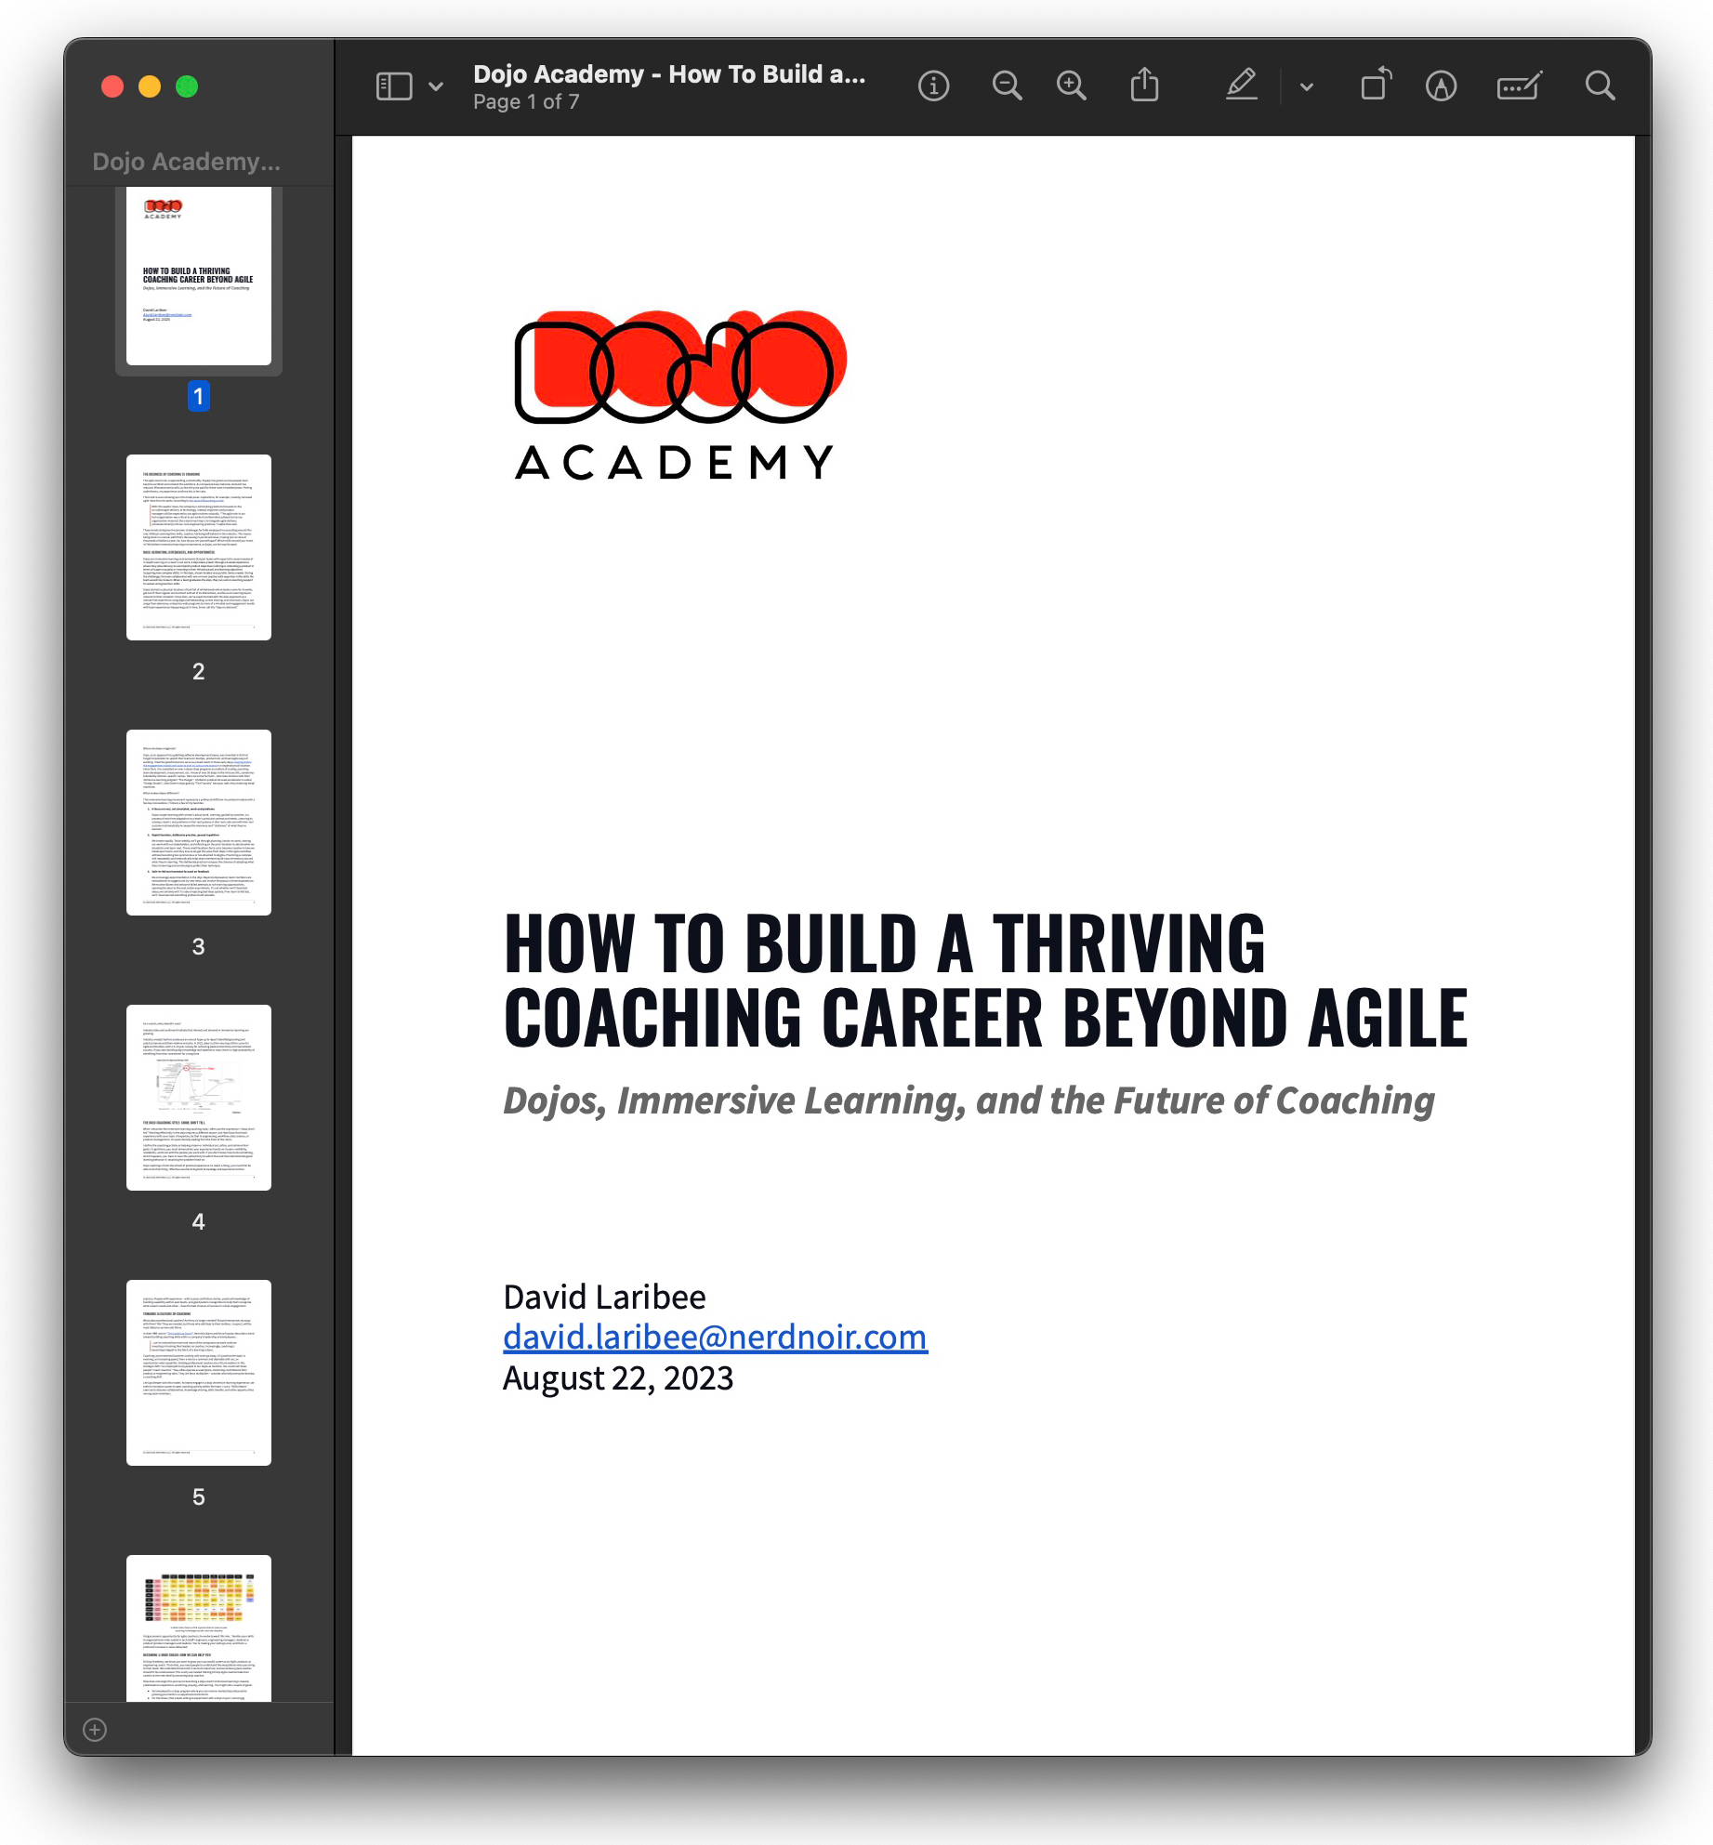Select page 3 thumbnail
Screen dimensions: 1713x1845
point(199,823)
